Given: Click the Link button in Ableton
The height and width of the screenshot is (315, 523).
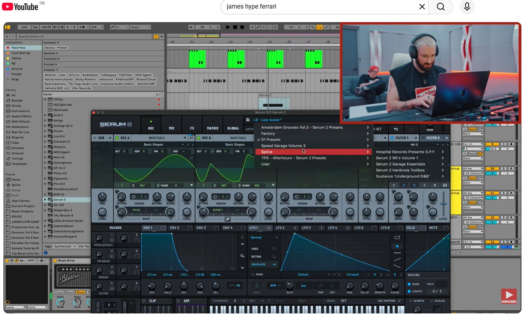Looking at the screenshot, I should 24,27.
